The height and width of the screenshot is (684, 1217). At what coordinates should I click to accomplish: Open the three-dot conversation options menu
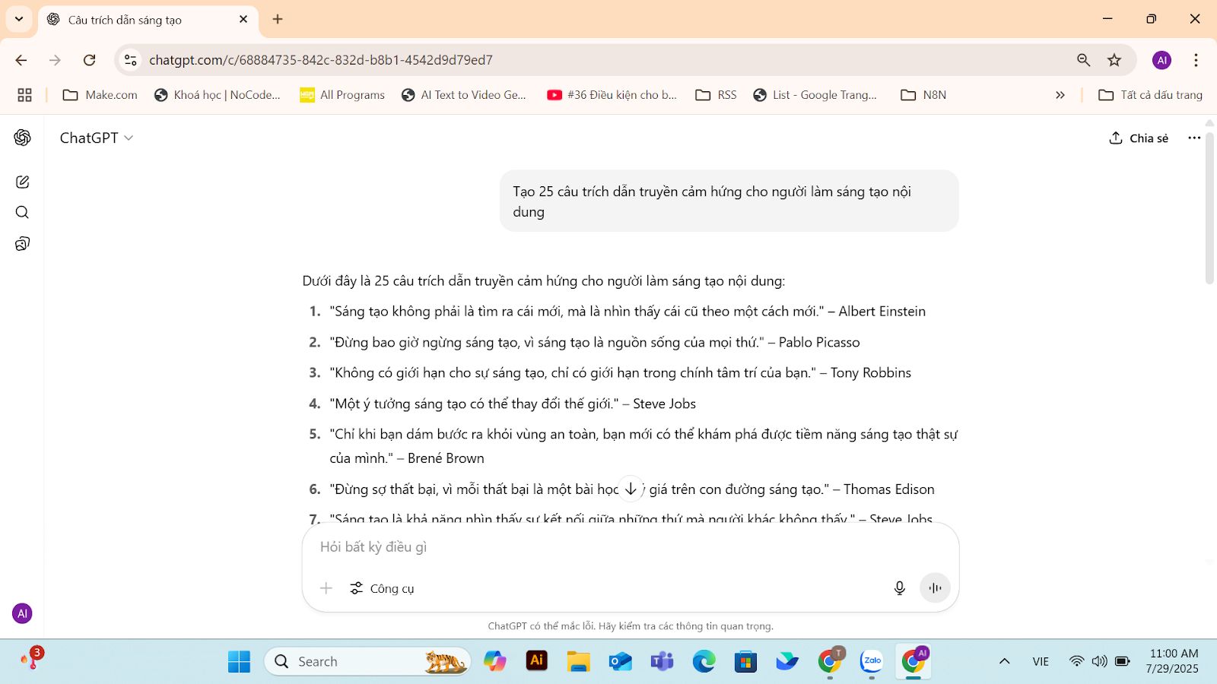tap(1194, 138)
